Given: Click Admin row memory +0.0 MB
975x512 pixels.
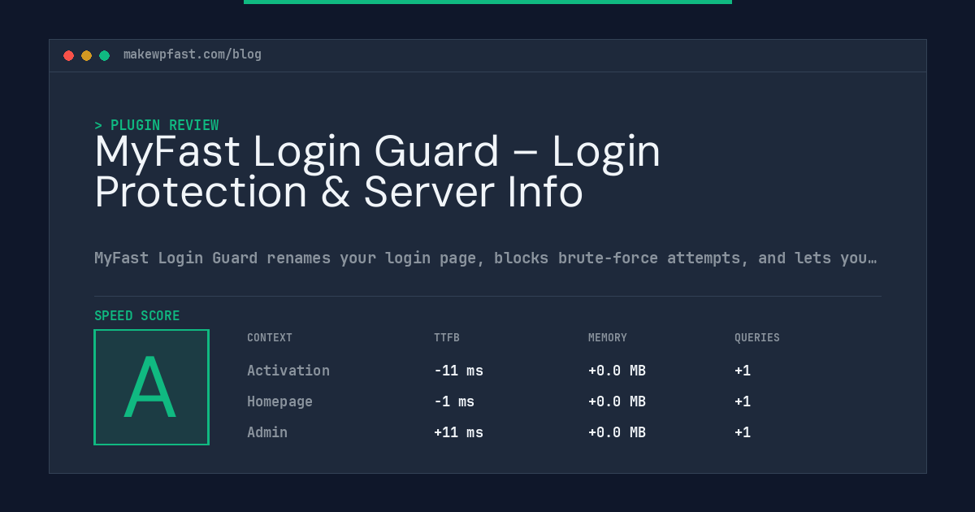Looking at the screenshot, I should [x=617, y=432].
